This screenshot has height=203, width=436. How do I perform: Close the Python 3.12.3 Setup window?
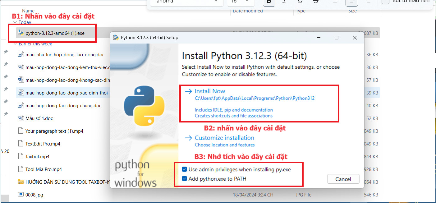[355, 38]
